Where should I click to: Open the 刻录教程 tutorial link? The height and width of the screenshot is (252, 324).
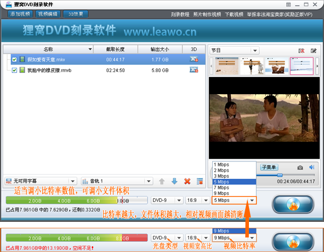pos(180,15)
